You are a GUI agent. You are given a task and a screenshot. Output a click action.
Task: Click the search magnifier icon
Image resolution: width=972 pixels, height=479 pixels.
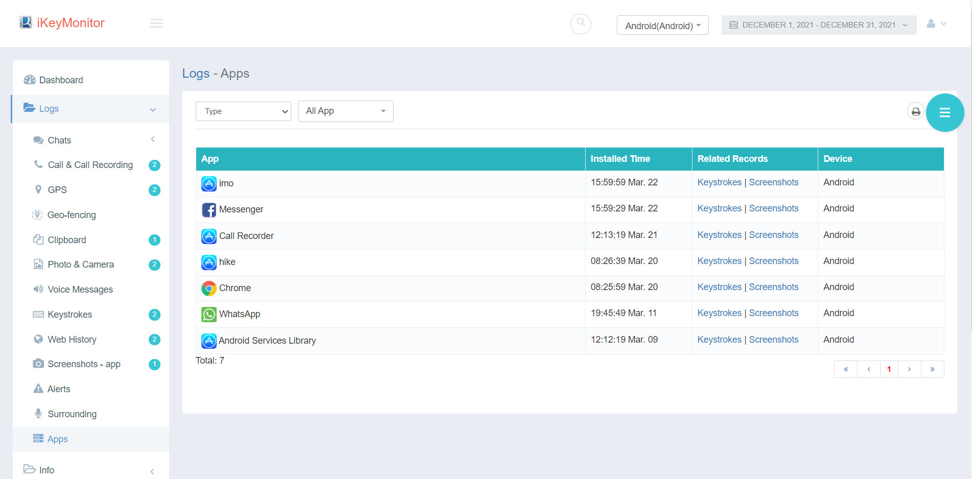coord(581,23)
